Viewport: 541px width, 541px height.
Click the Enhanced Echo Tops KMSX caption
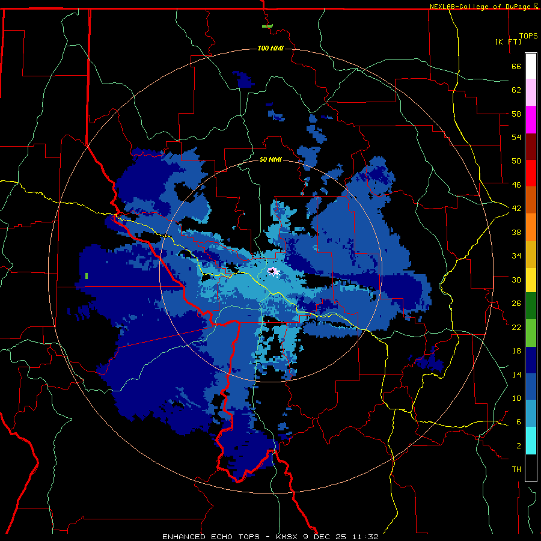coord(270,537)
